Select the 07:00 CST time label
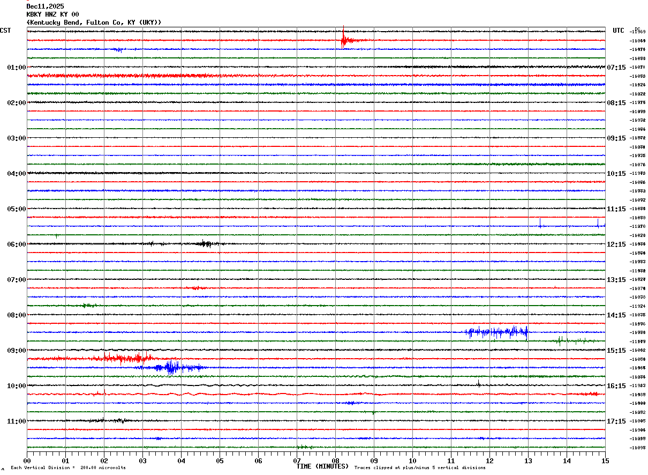The image size is (648, 475). point(17,280)
